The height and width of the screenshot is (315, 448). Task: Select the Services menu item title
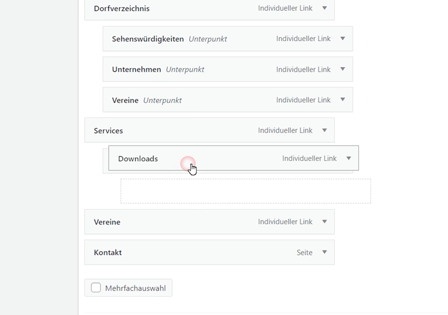click(108, 131)
